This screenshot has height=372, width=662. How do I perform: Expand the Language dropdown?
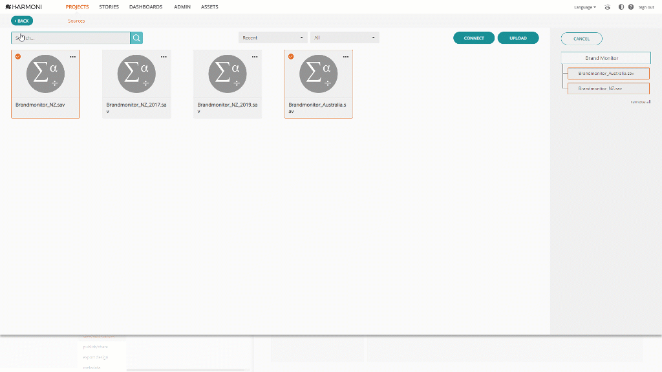(x=584, y=7)
